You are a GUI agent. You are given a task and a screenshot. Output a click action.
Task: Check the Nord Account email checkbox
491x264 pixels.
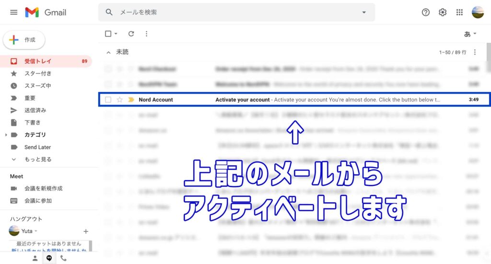[x=108, y=100]
